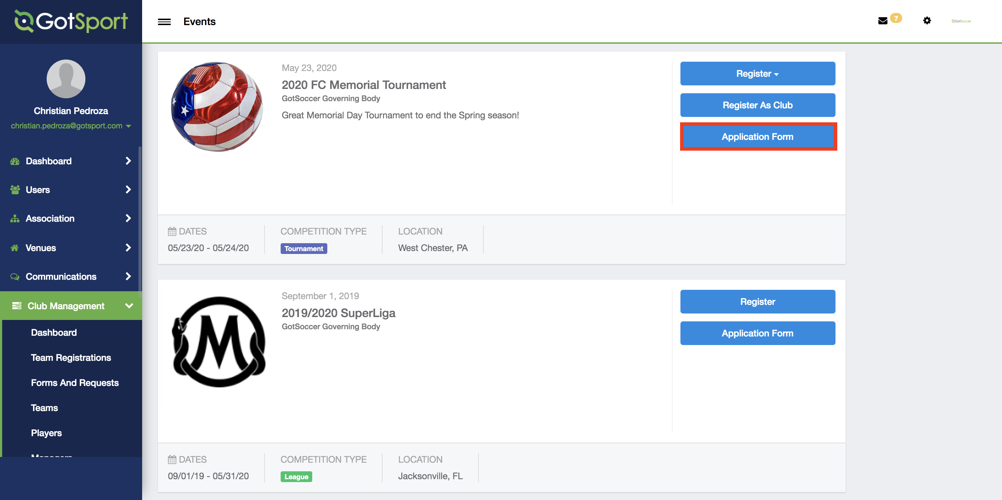The width and height of the screenshot is (1002, 500).
Task: Click the Club Management list icon
Action: (x=17, y=306)
